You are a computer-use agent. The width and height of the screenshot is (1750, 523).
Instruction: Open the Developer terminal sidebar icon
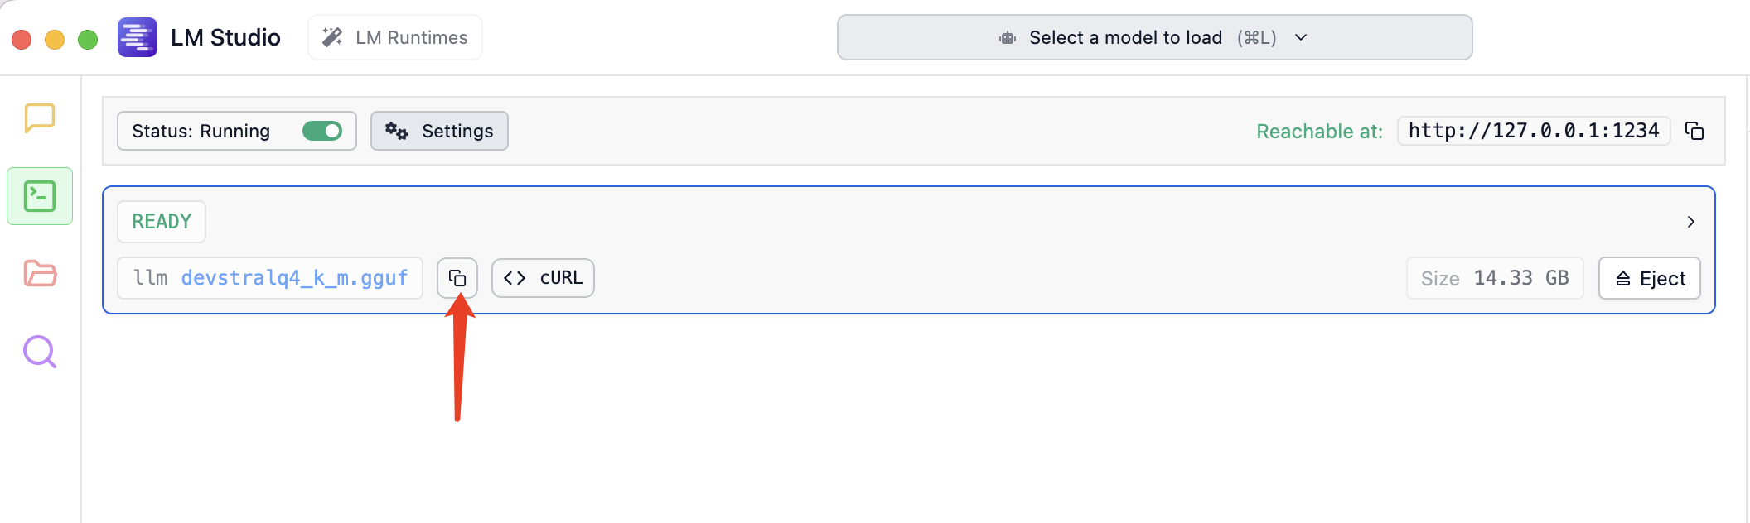pos(40,196)
